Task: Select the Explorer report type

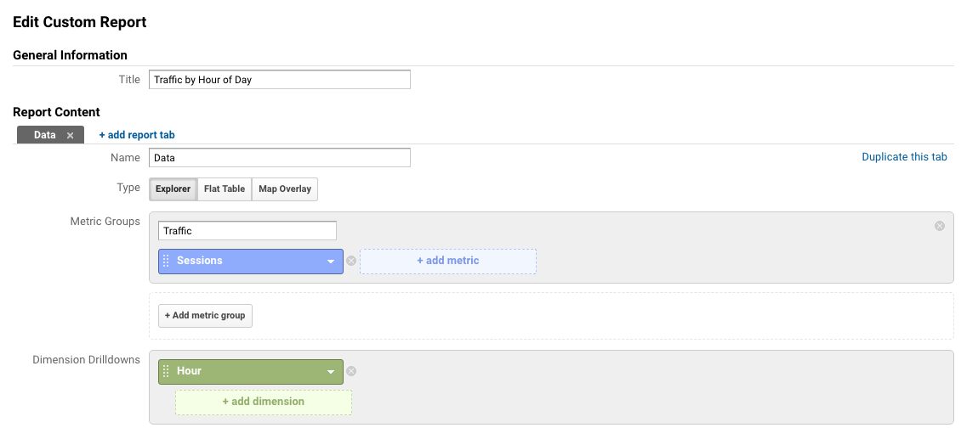Action: point(173,189)
